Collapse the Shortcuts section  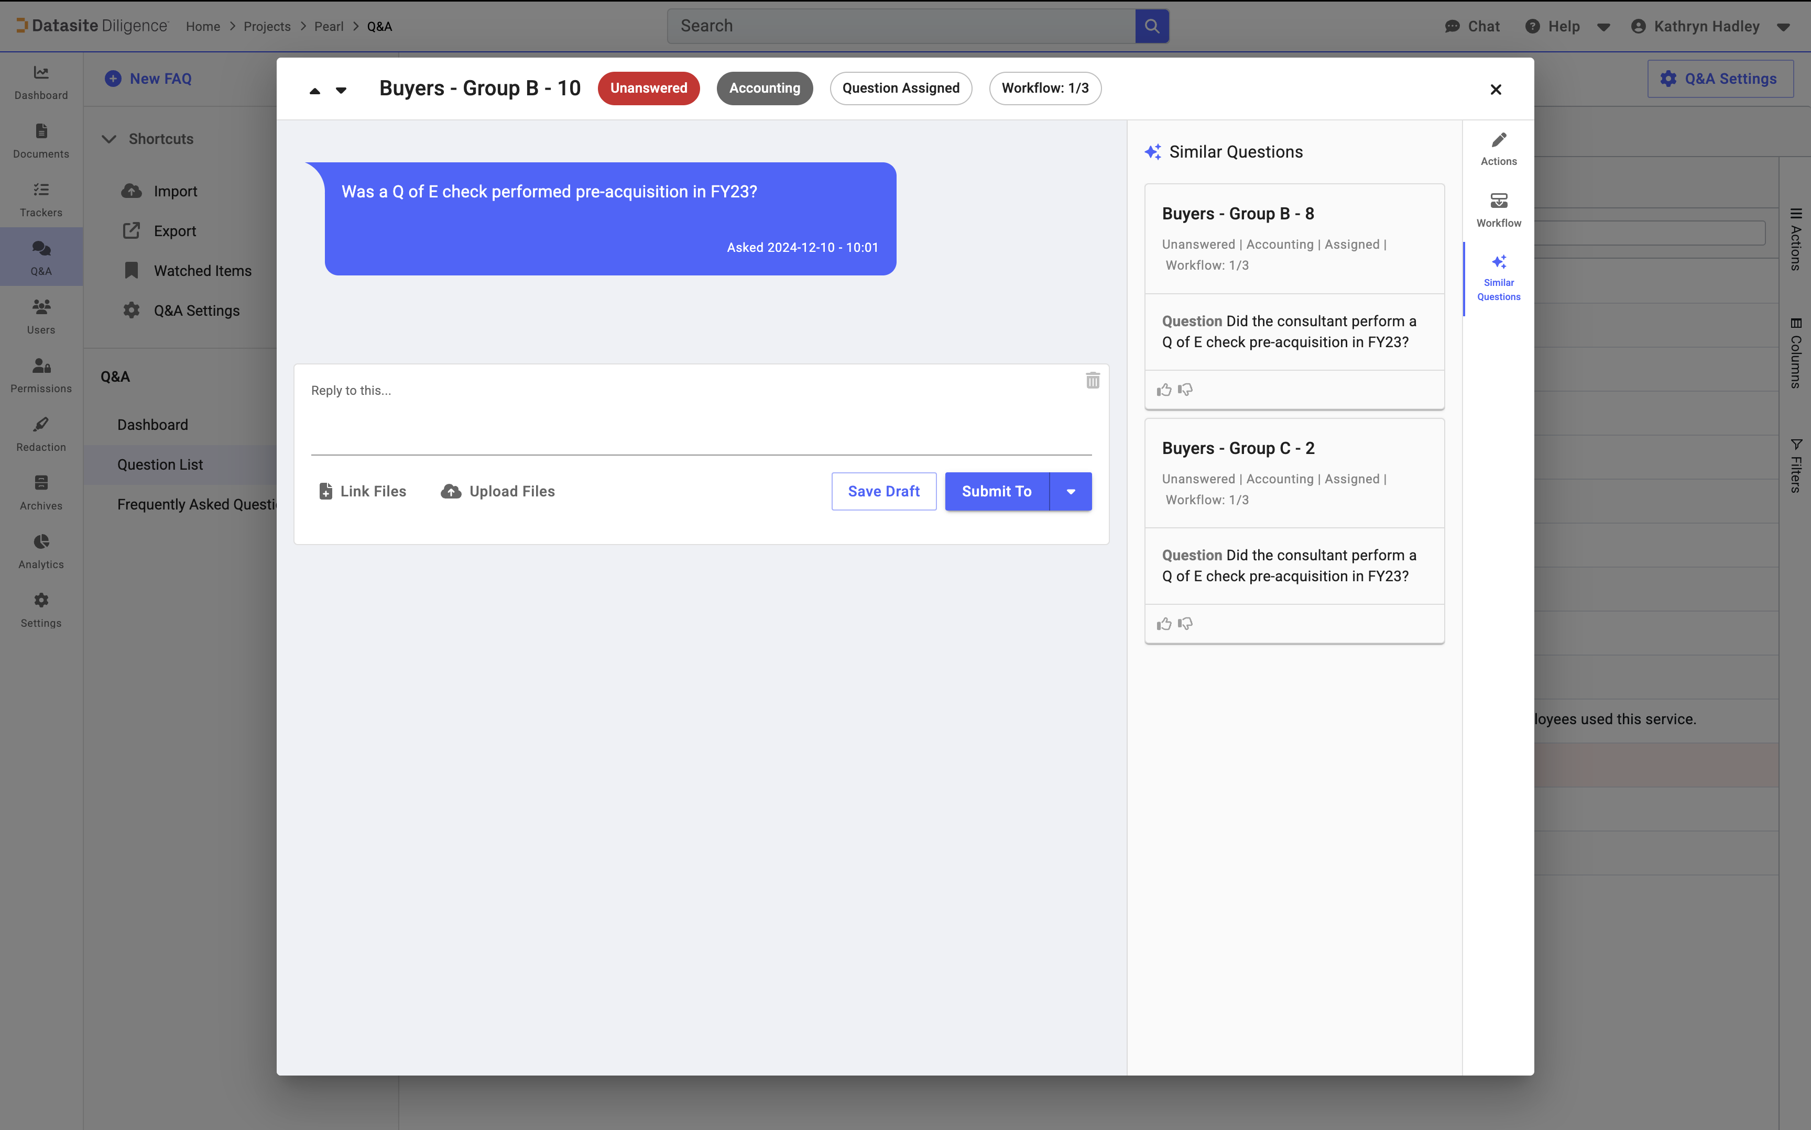click(x=109, y=138)
